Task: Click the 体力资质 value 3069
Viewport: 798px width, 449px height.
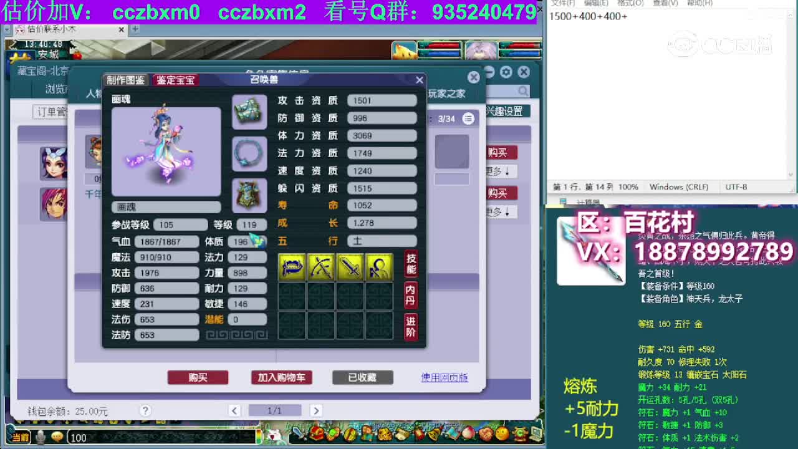Action: coord(382,135)
